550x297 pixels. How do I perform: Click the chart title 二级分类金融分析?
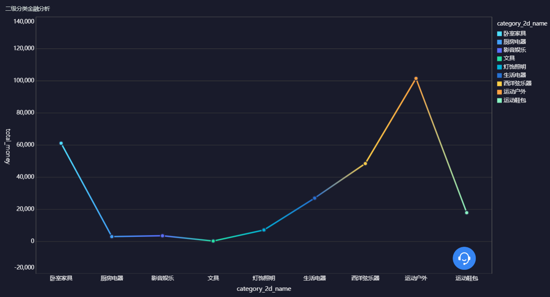coord(28,9)
